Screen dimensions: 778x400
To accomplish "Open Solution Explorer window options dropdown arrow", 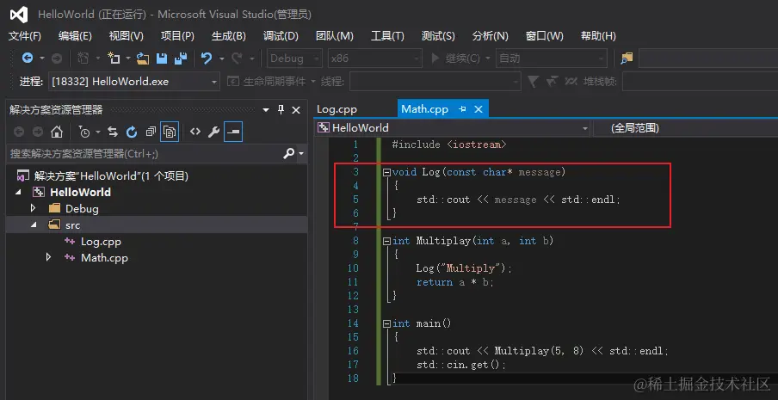I will (265, 109).
